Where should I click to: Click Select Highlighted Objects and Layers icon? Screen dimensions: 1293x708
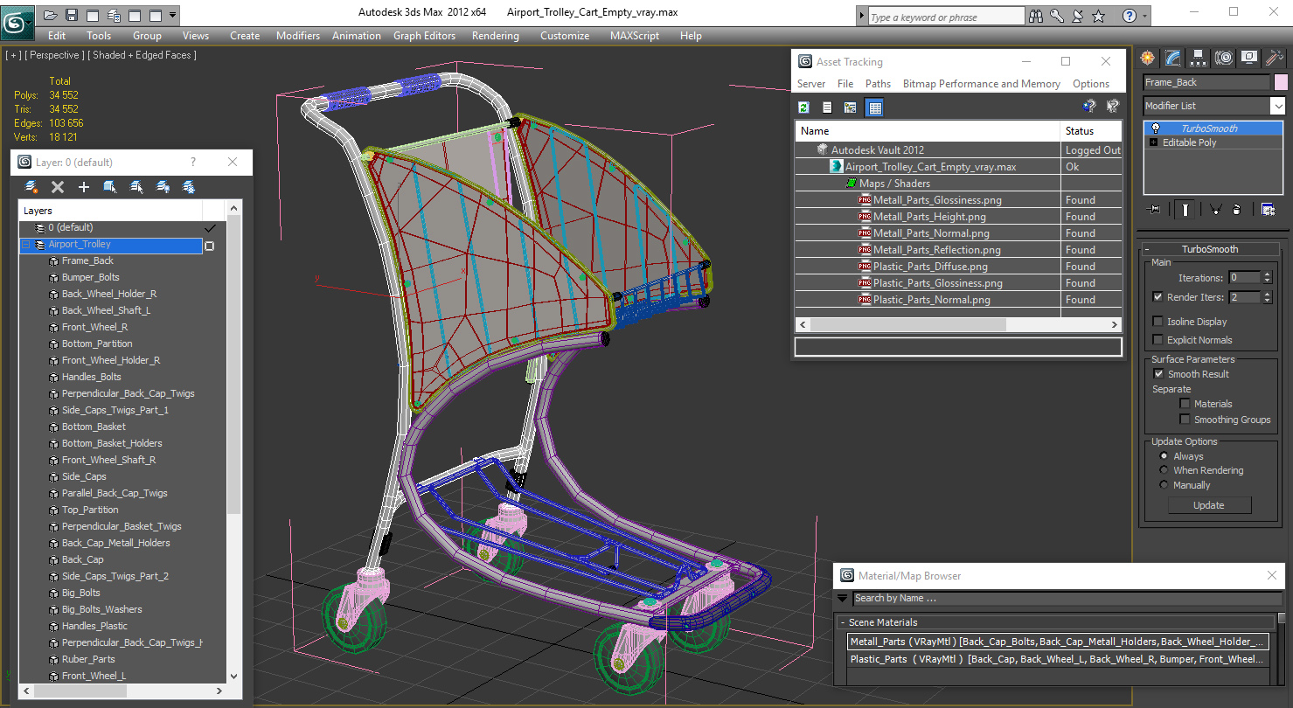110,187
